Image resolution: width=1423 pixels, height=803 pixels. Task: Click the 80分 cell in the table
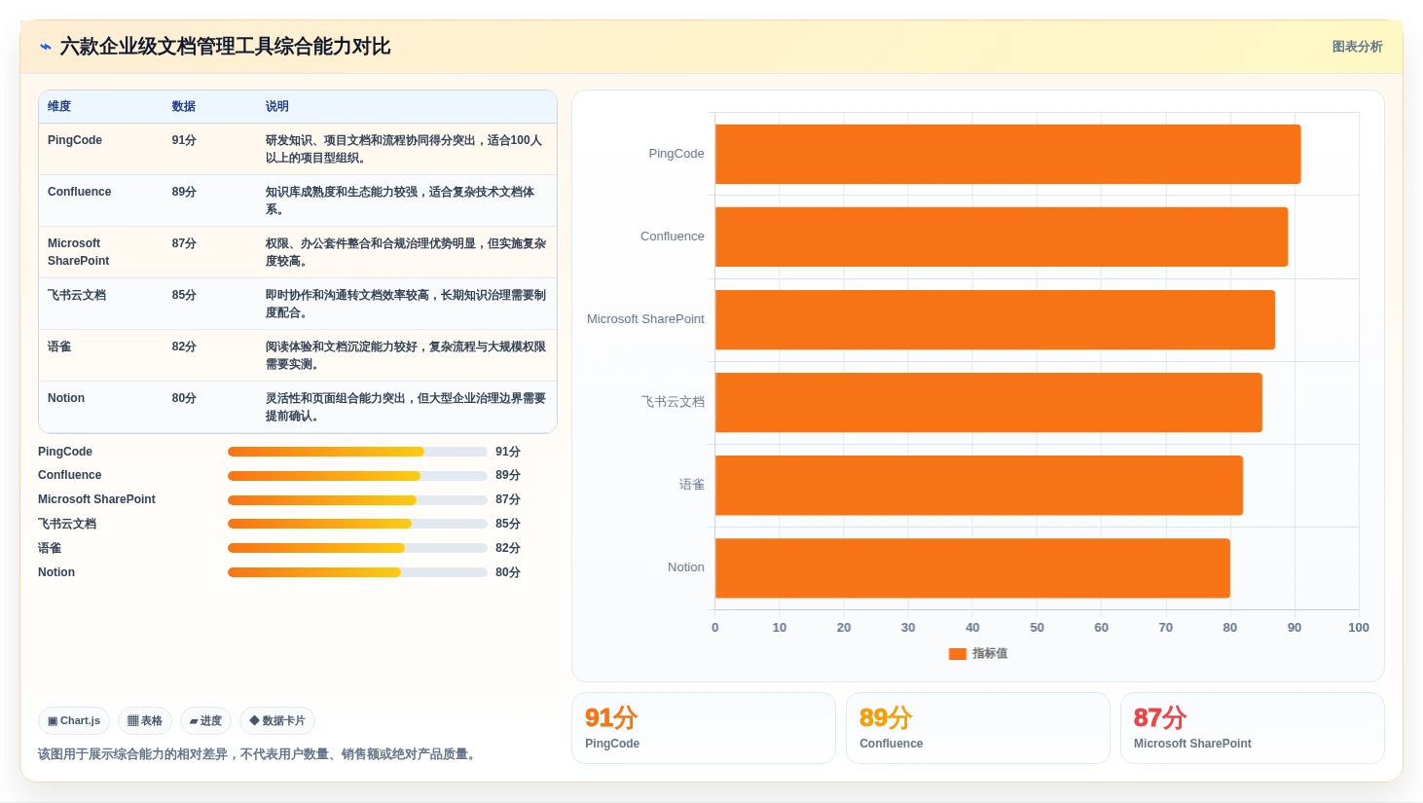pos(184,398)
